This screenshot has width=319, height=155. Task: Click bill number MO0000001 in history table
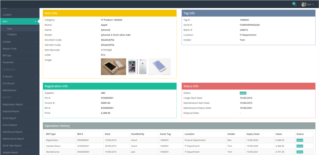[x=83, y=152]
